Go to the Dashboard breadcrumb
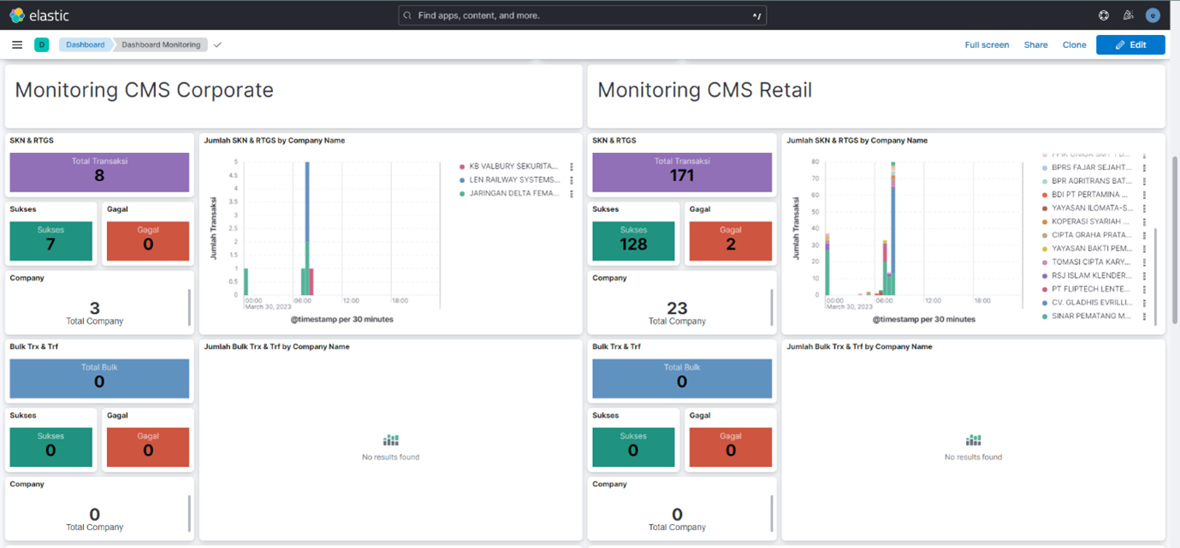 click(85, 44)
